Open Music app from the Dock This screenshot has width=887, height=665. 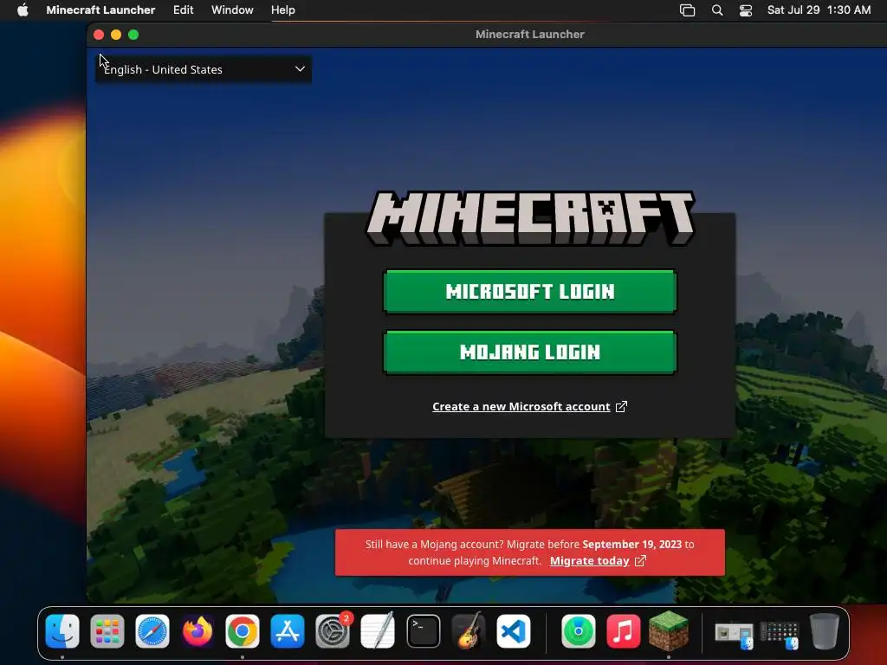pyautogui.click(x=624, y=631)
